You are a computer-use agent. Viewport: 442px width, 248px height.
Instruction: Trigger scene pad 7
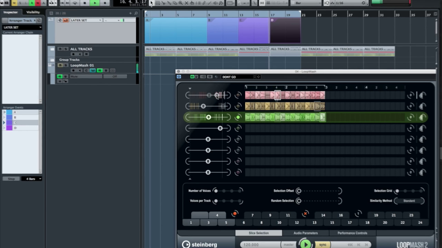point(252,215)
